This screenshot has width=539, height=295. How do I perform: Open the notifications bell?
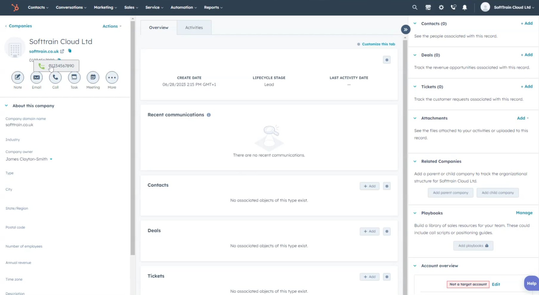(x=464, y=7)
